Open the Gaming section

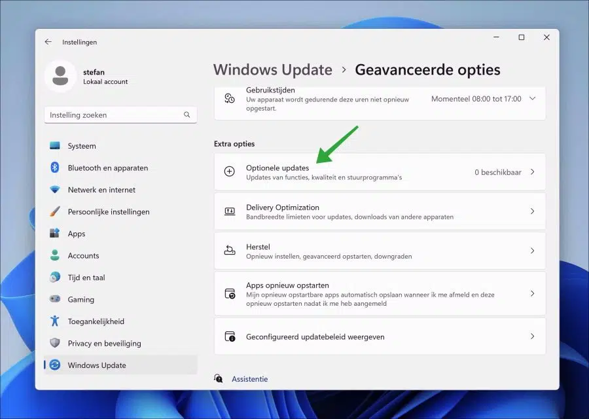coord(120,299)
